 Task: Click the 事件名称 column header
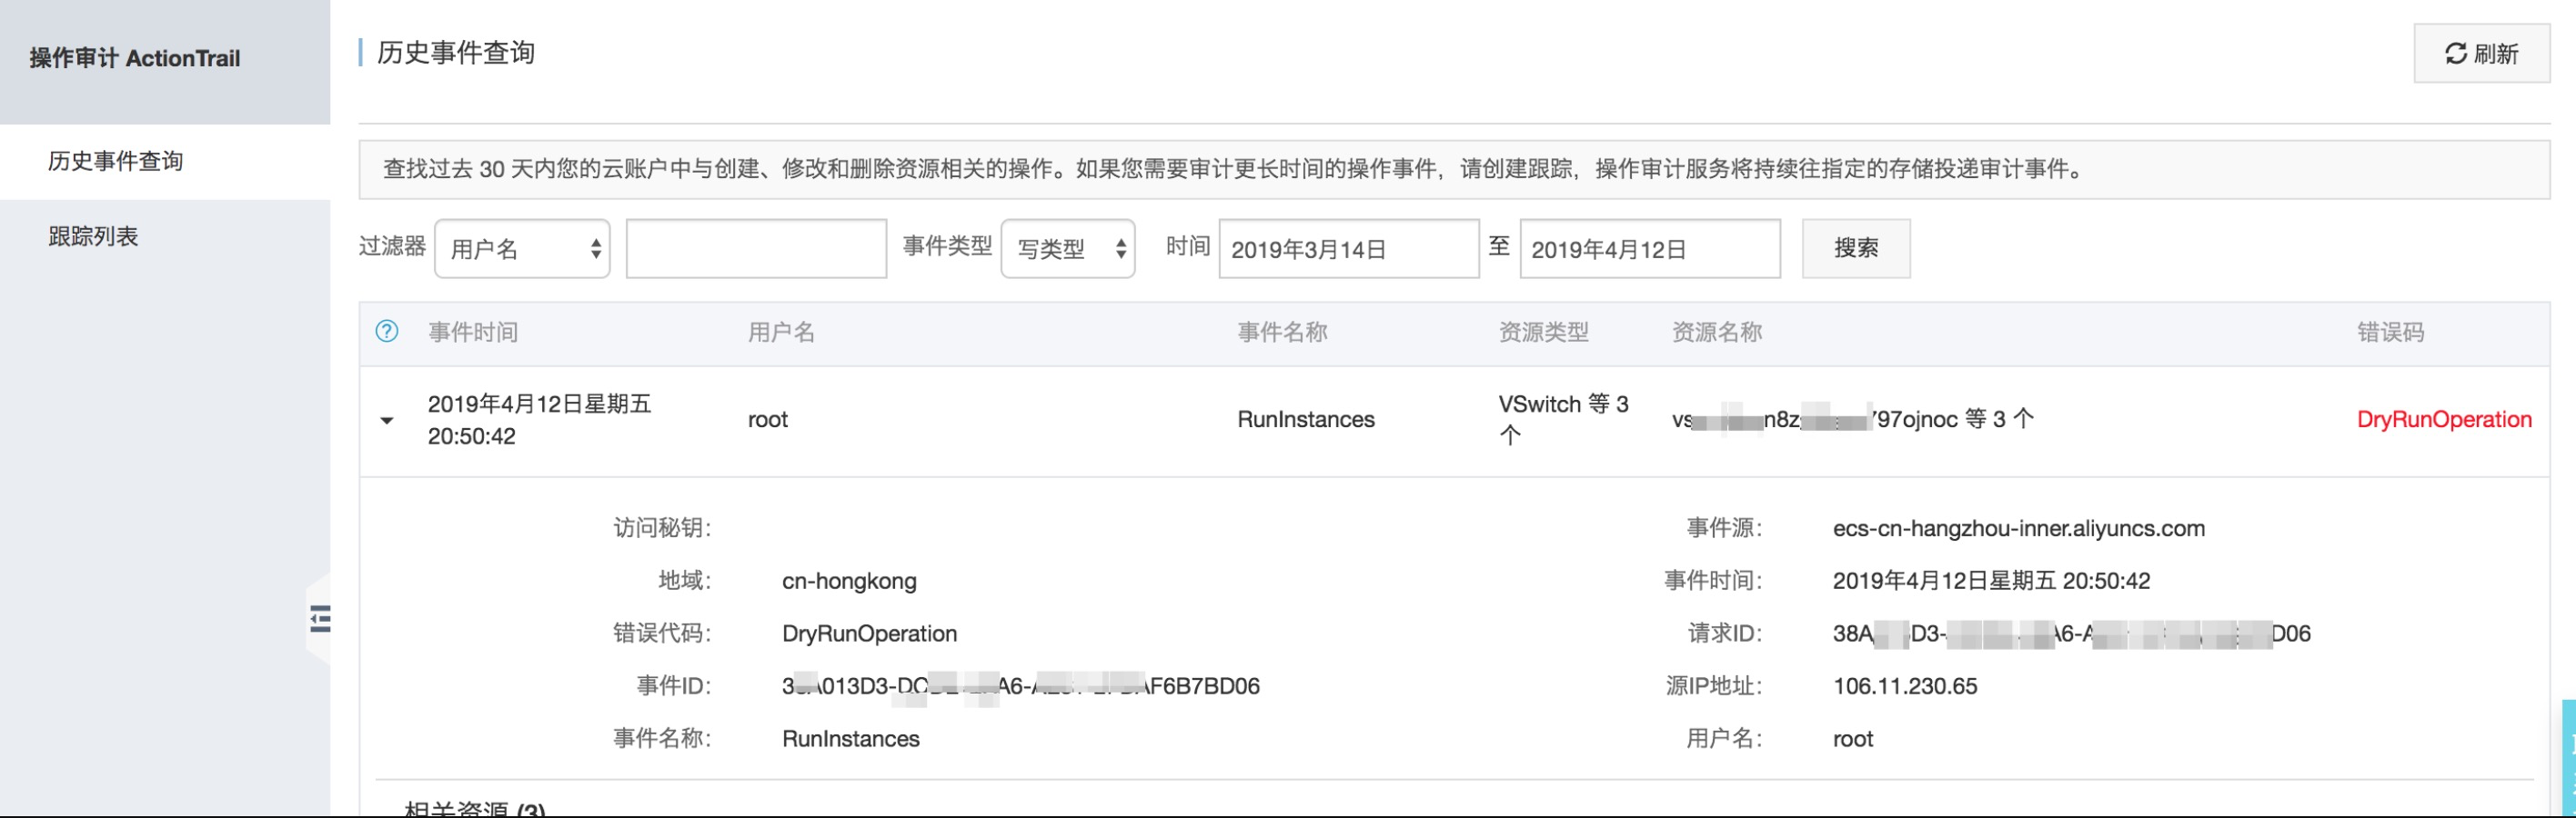click(x=1282, y=333)
